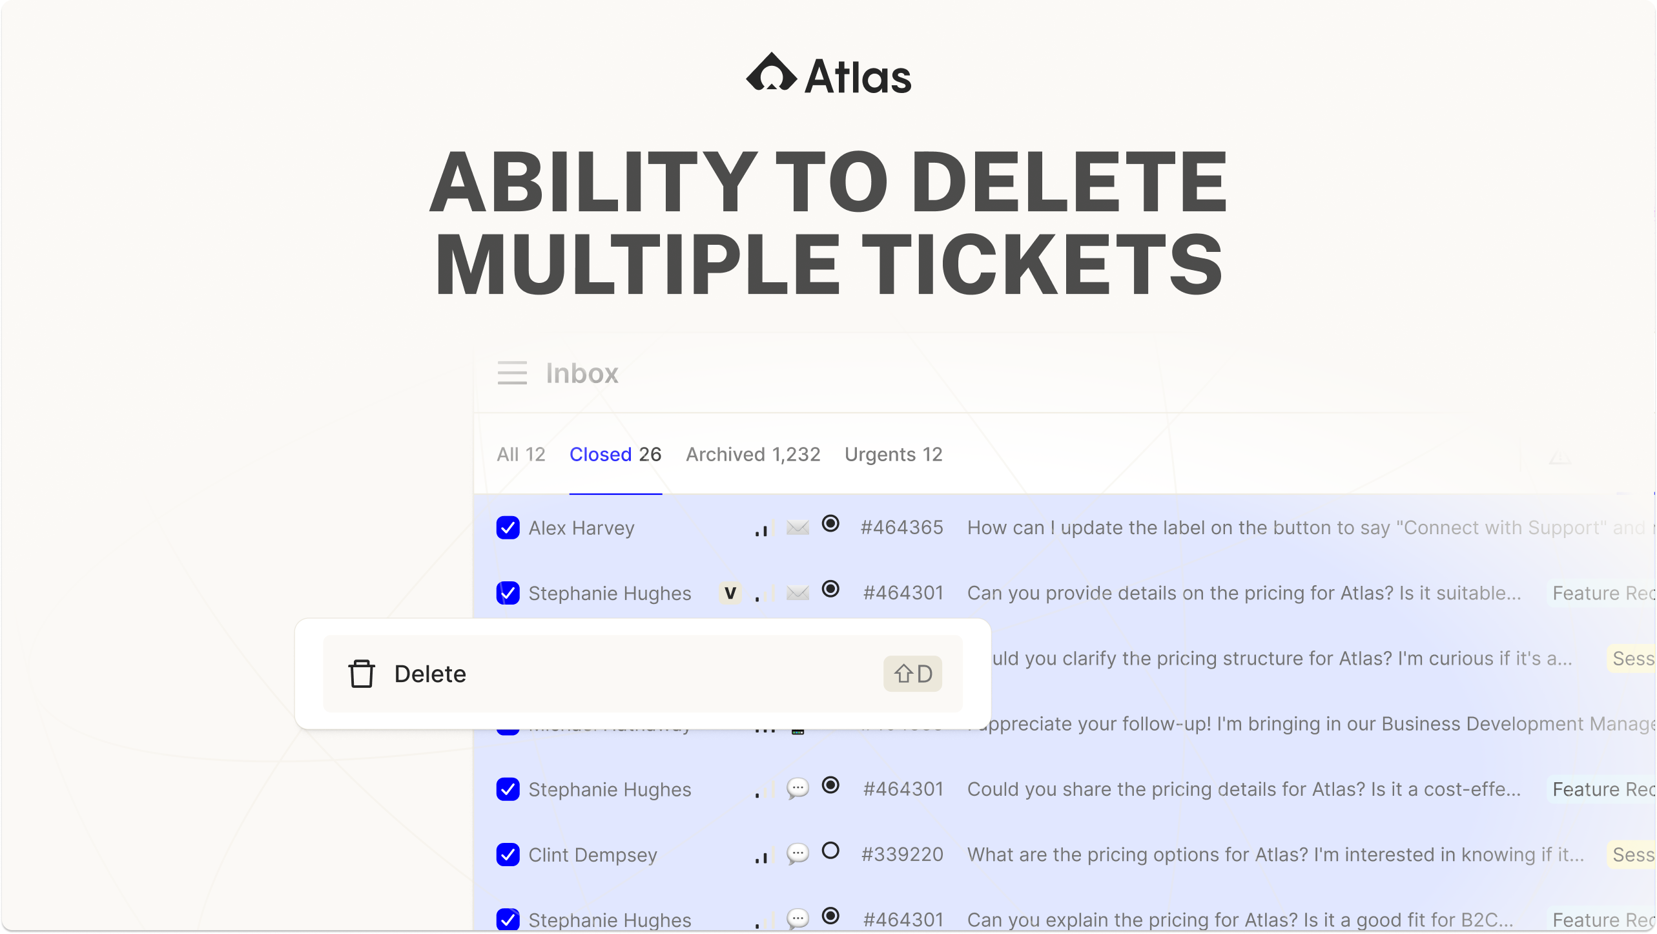The width and height of the screenshot is (1657, 934).
Task: Click Sess tag on 'clarify the pricing' row
Action: (x=1631, y=658)
